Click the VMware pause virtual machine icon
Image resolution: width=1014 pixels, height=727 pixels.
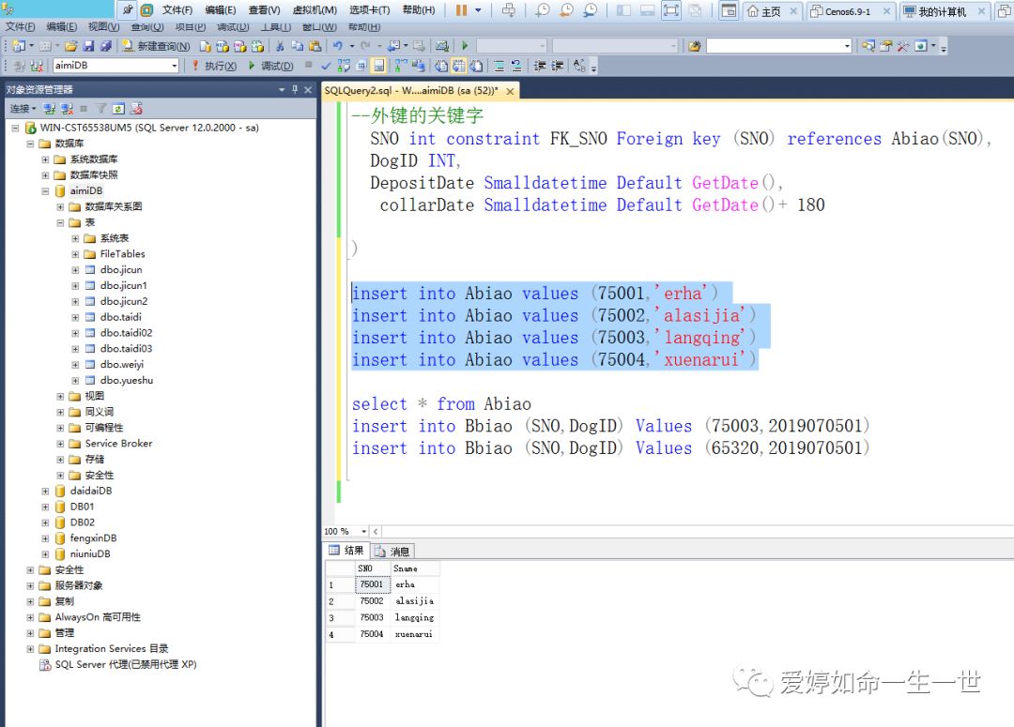point(461,10)
